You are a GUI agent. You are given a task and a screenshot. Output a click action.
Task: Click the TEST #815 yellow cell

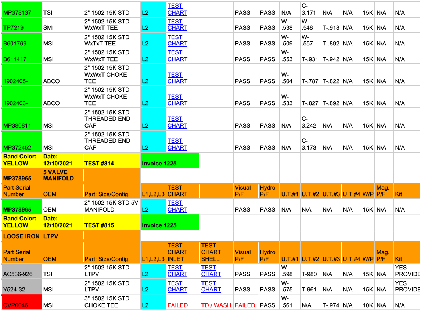tap(112, 223)
